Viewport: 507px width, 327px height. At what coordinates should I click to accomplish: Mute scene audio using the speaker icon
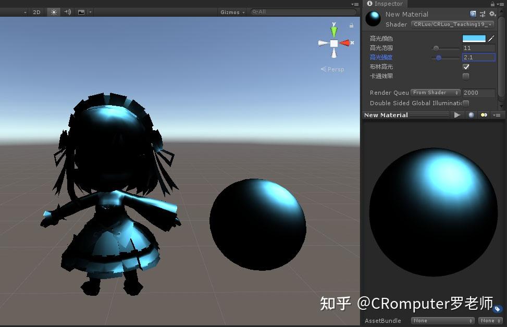pos(67,12)
